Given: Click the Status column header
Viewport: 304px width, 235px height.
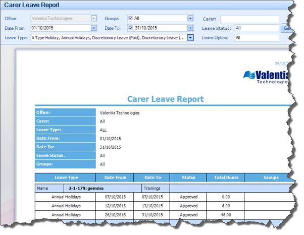Looking at the screenshot, I should tap(188, 178).
